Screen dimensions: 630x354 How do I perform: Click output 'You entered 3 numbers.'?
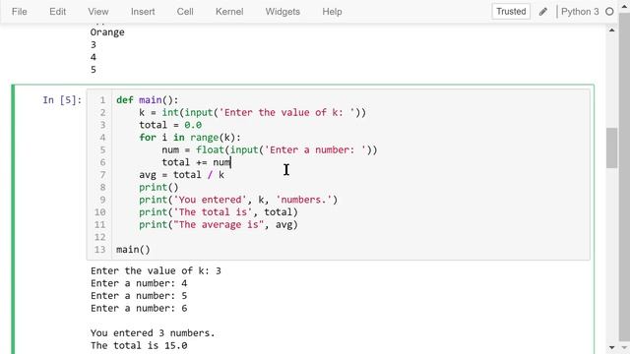point(153,333)
